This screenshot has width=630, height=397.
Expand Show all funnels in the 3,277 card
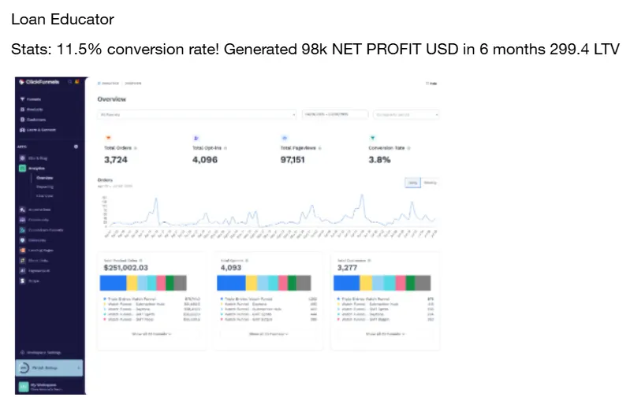386,334
